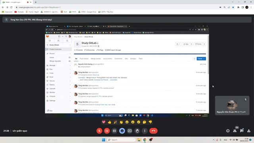Reload the Meet page
254x143 pixels.
point(12,7)
